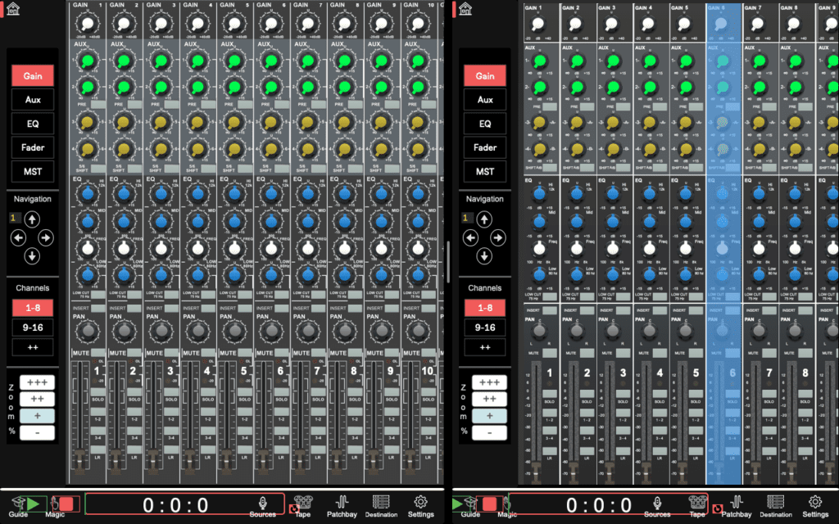839x524 pixels.
Task: Click navigation number field in left sidebar
Action: click(x=15, y=218)
